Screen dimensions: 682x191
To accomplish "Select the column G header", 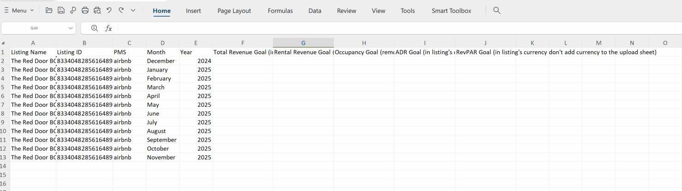I will (x=303, y=43).
